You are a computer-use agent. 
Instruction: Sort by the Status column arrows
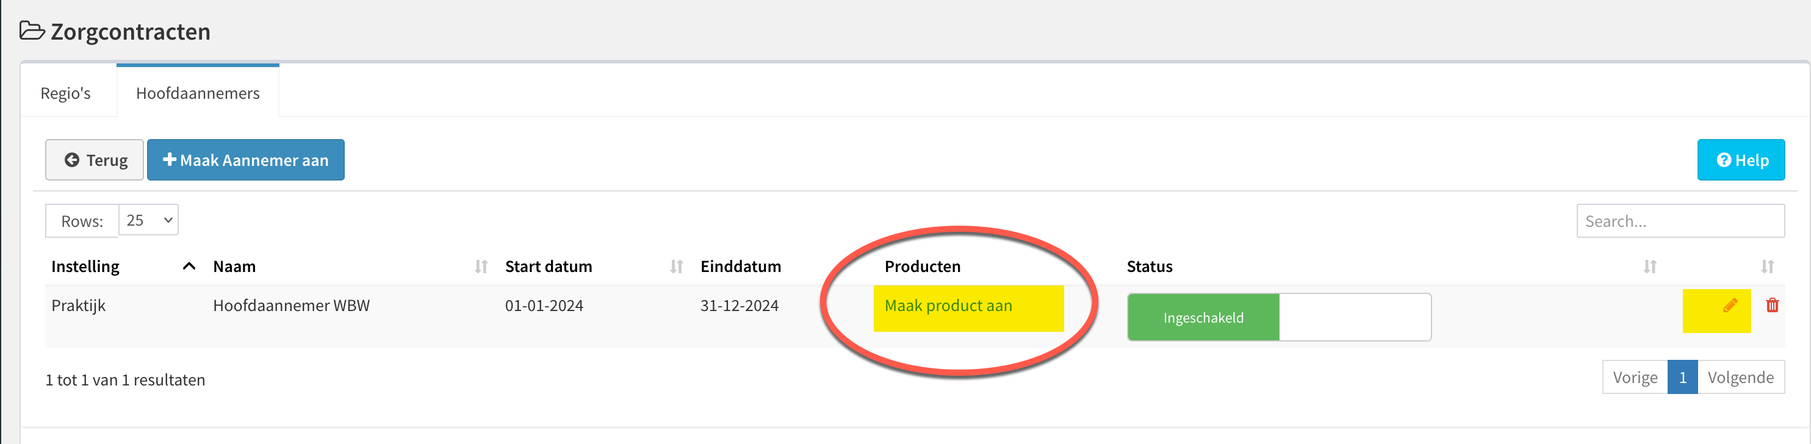[x=1650, y=267]
